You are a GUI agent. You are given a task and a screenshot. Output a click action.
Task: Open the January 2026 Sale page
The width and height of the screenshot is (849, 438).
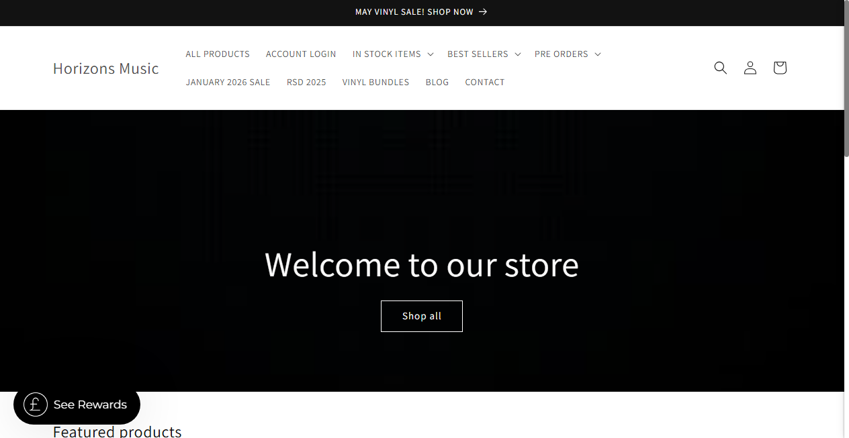(228, 82)
